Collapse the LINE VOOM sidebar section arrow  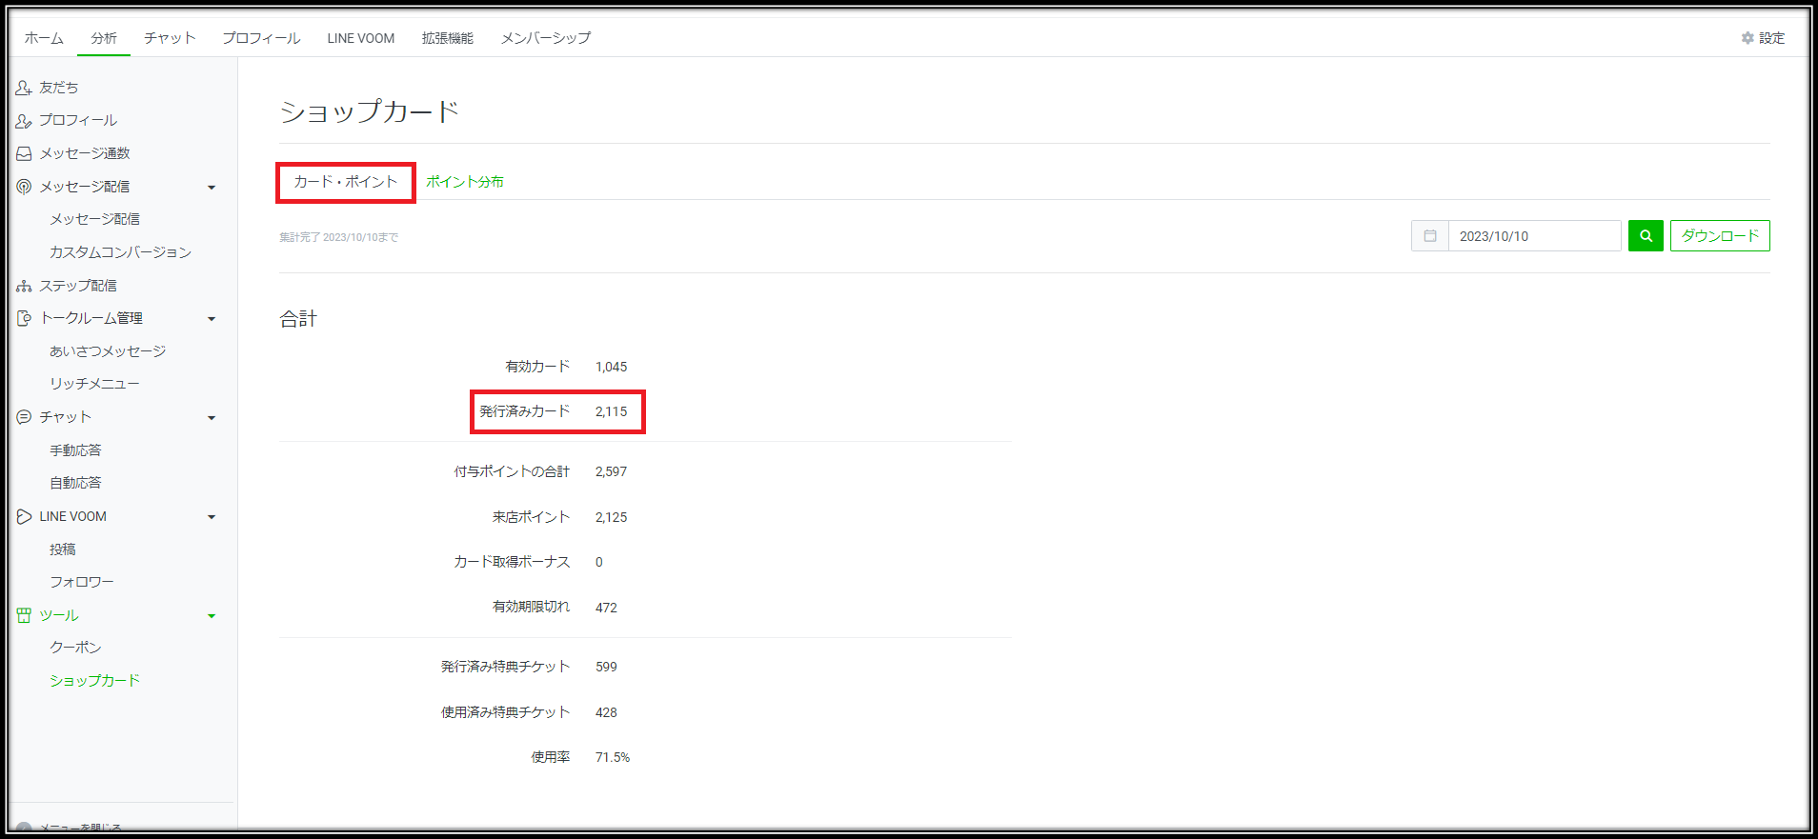[212, 517]
